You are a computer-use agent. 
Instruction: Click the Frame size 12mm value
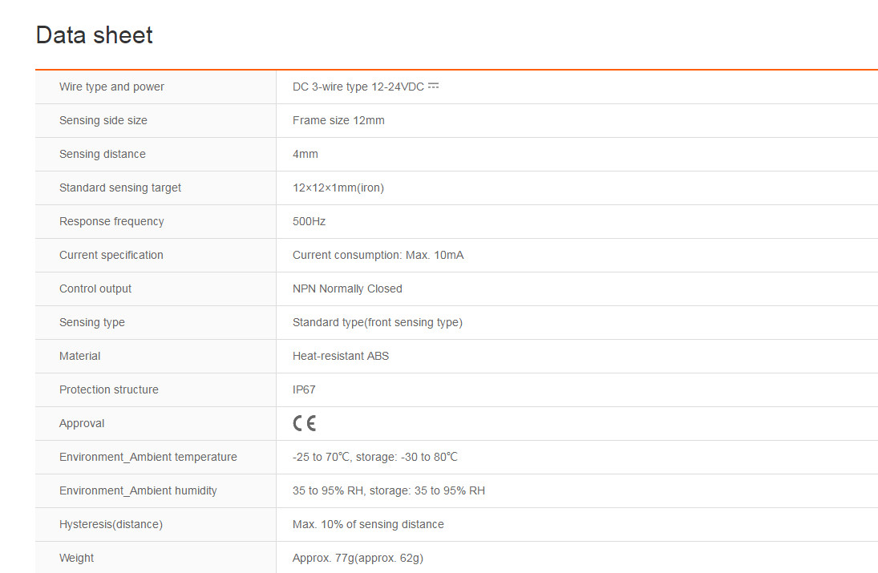click(x=338, y=120)
